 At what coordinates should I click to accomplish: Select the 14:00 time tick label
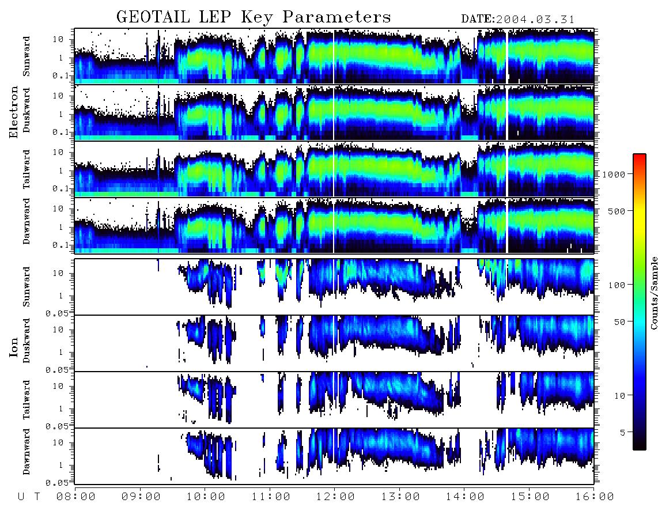pos(465,497)
